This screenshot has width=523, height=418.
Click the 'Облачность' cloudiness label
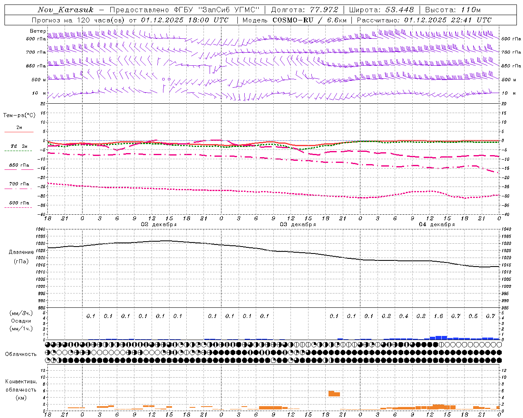point(21,354)
